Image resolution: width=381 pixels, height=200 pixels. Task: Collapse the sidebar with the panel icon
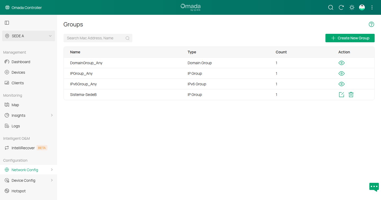tap(7, 23)
